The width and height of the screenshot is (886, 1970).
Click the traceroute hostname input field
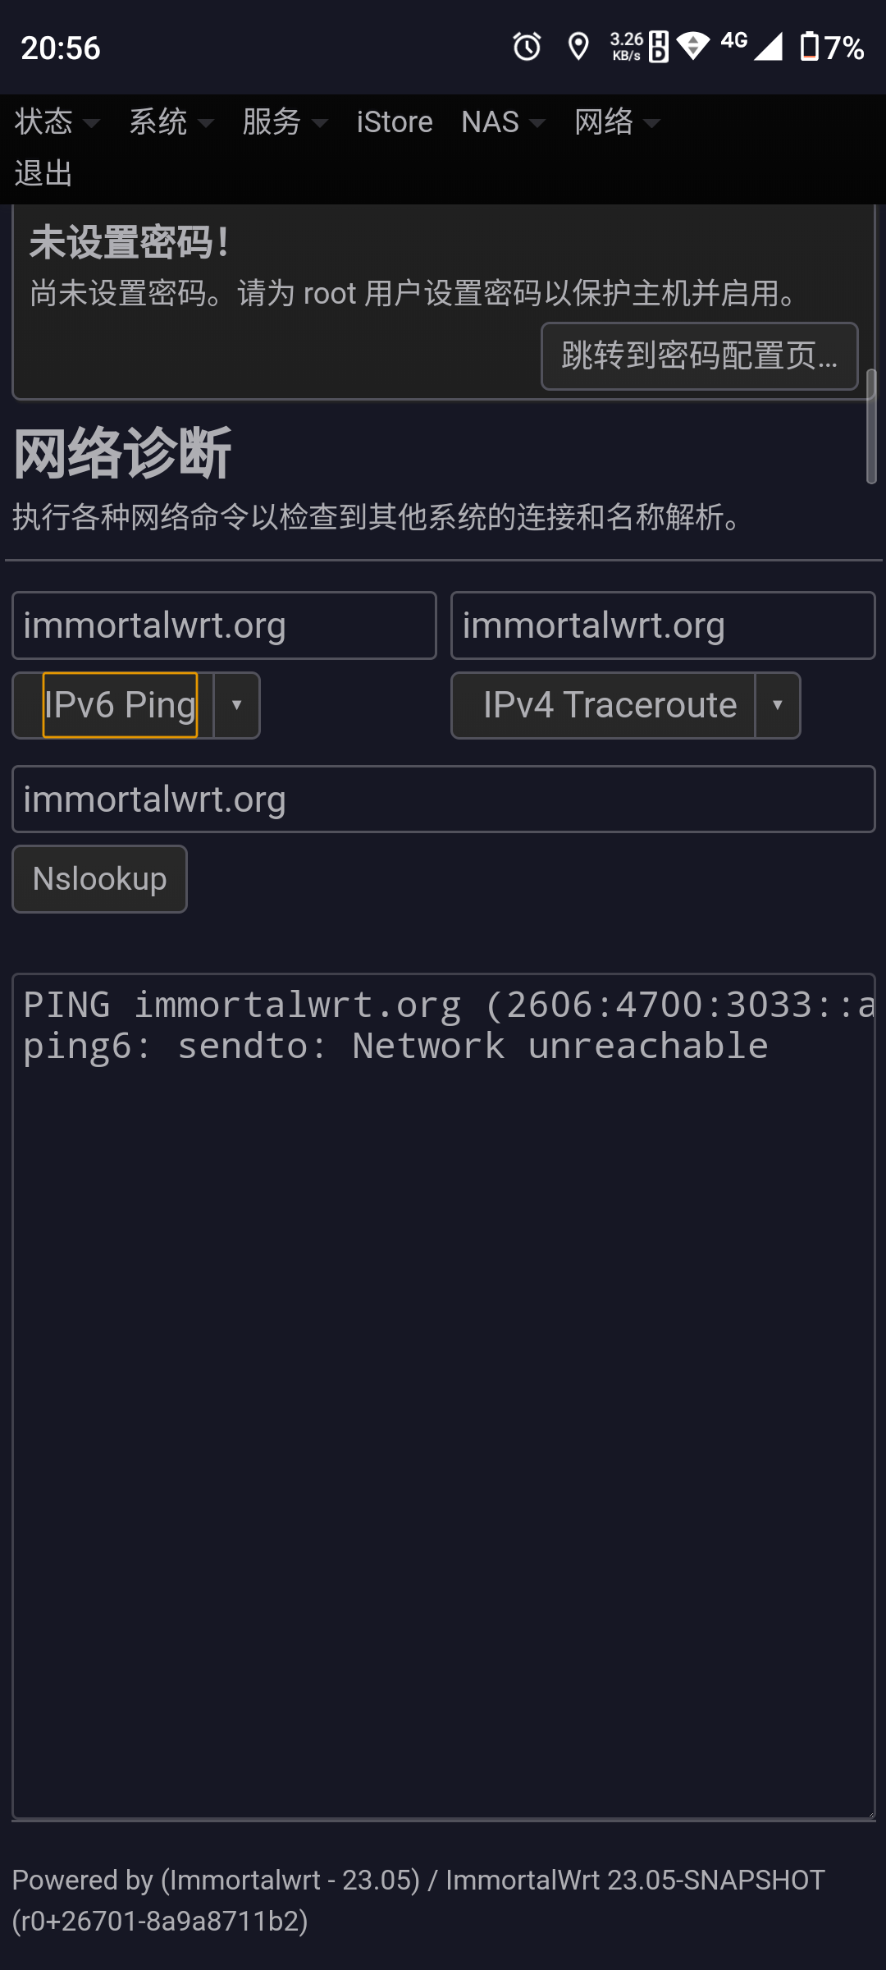(x=663, y=625)
